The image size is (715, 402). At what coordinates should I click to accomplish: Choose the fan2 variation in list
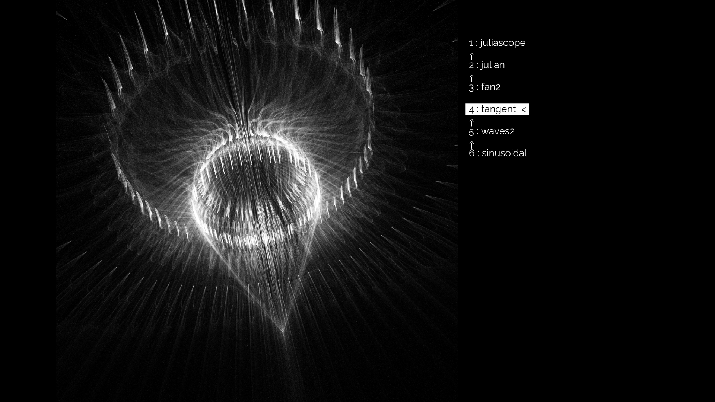(490, 87)
